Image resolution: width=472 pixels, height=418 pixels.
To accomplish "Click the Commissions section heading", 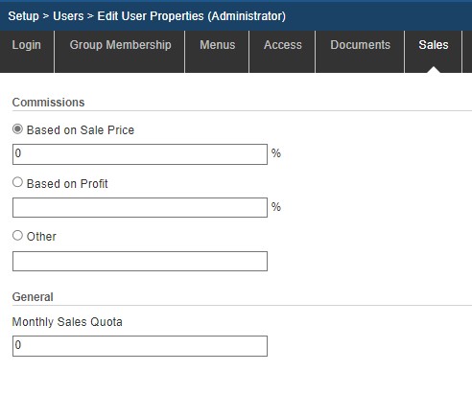I will coord(48,103).
